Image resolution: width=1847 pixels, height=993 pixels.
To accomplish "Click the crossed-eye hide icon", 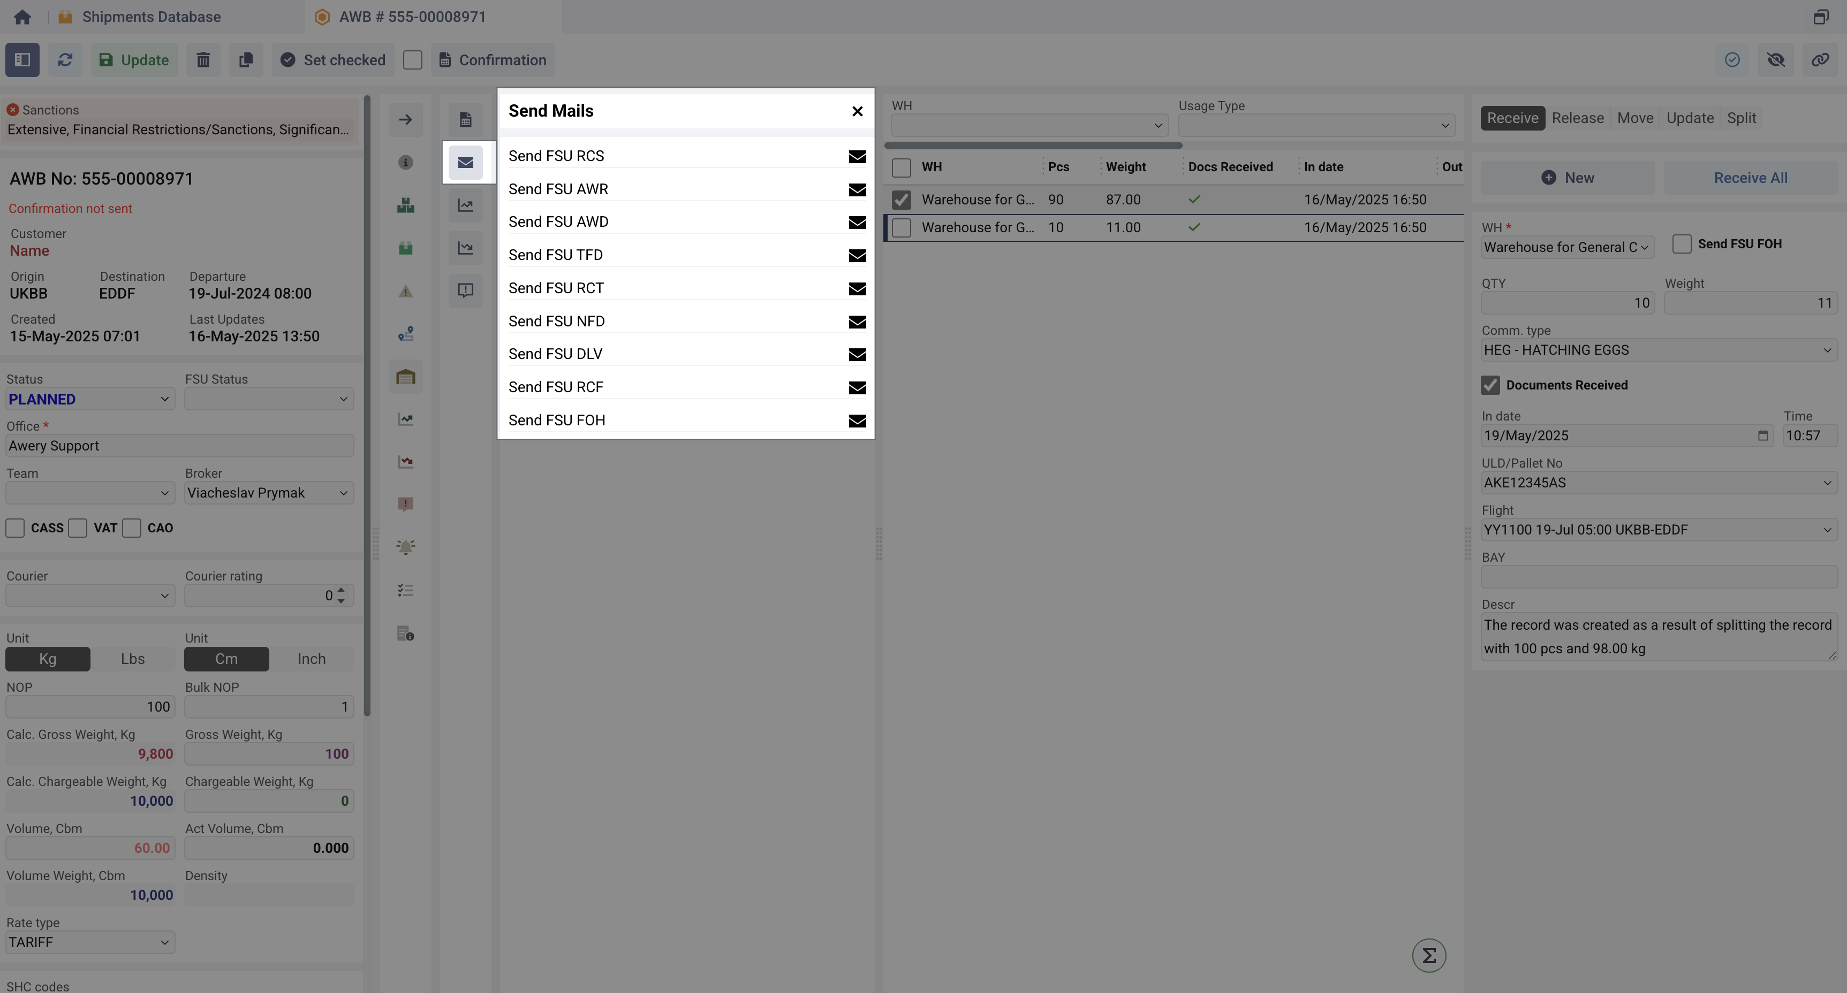I will pos(1775,60).
